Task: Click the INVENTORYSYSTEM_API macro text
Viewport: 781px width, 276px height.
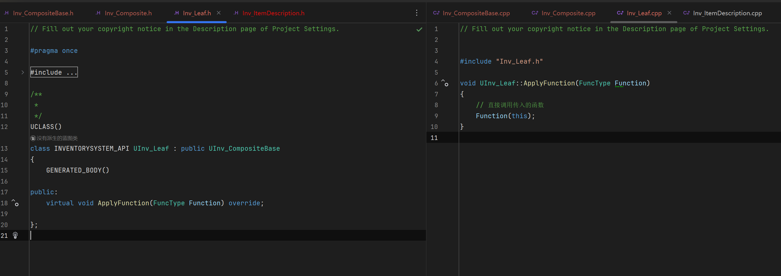Action: [x=91, y=148]
